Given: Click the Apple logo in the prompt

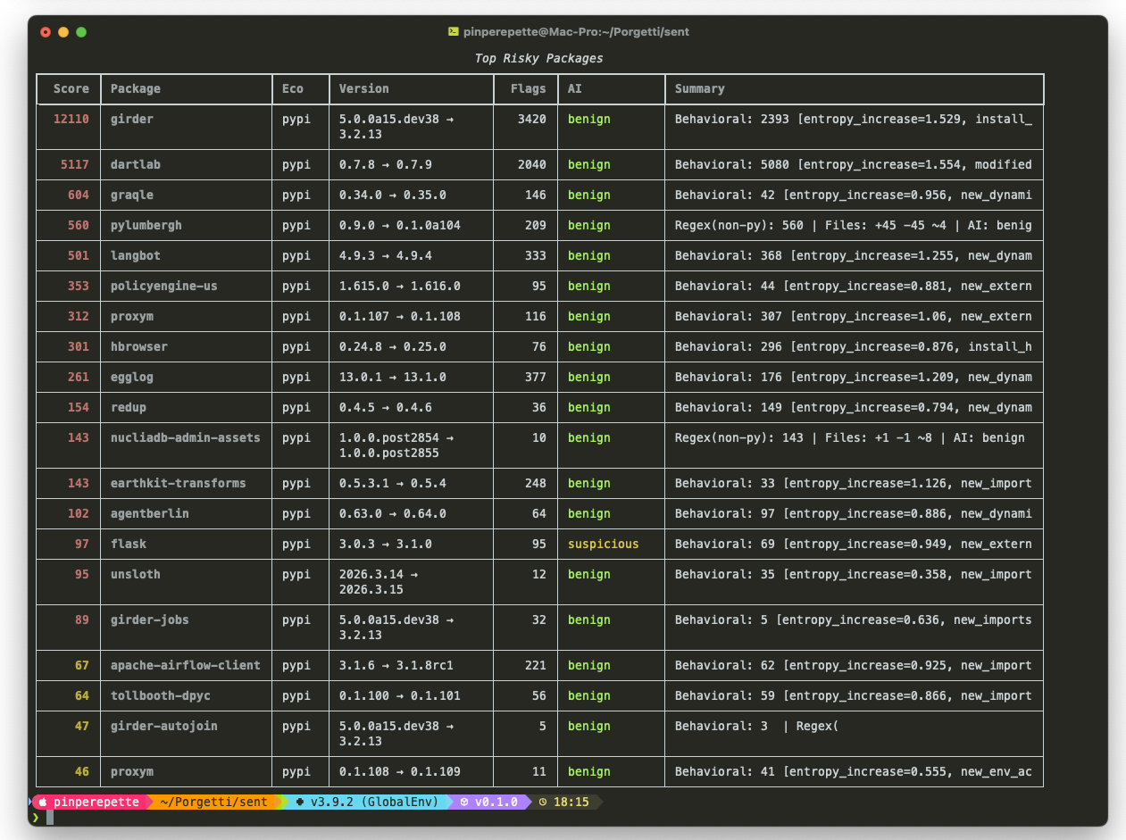Looking at the screenshot, I should click(42, 803).
